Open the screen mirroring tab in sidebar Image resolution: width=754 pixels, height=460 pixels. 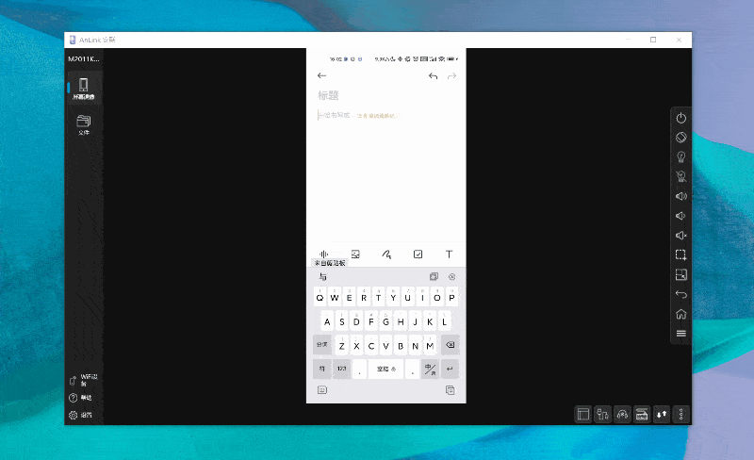tap(84, 88)
